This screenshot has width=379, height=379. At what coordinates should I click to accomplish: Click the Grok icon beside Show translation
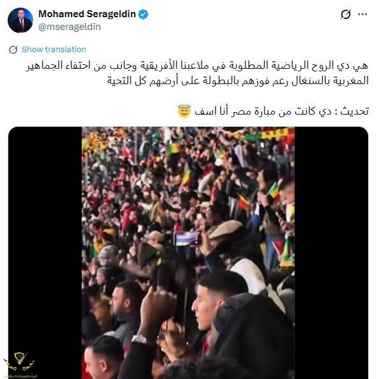(x=13, y=50)
